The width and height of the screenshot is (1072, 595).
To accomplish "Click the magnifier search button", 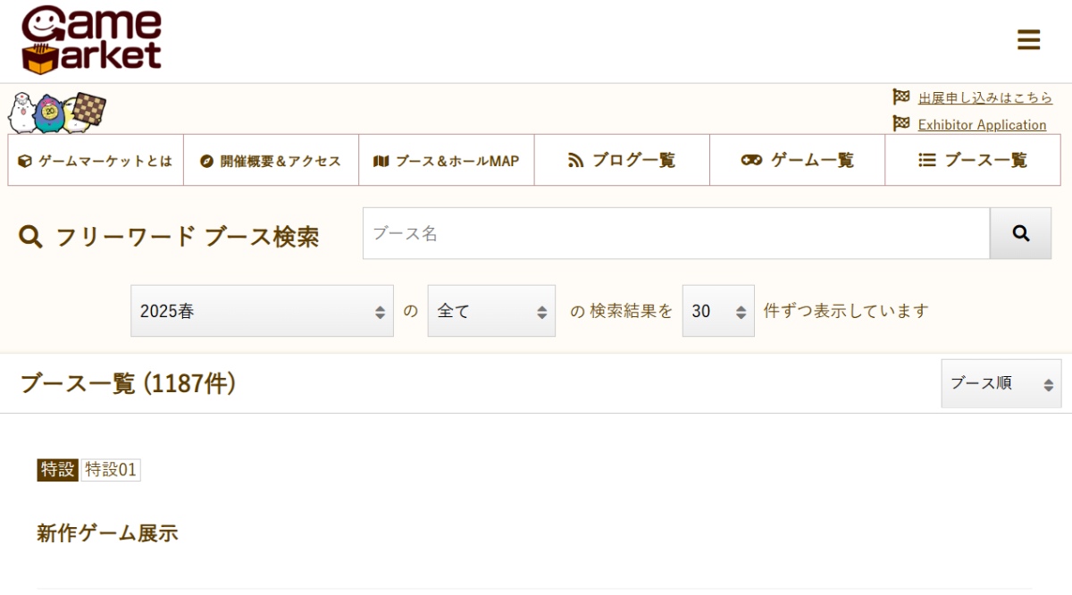I will coord(1020,233).
